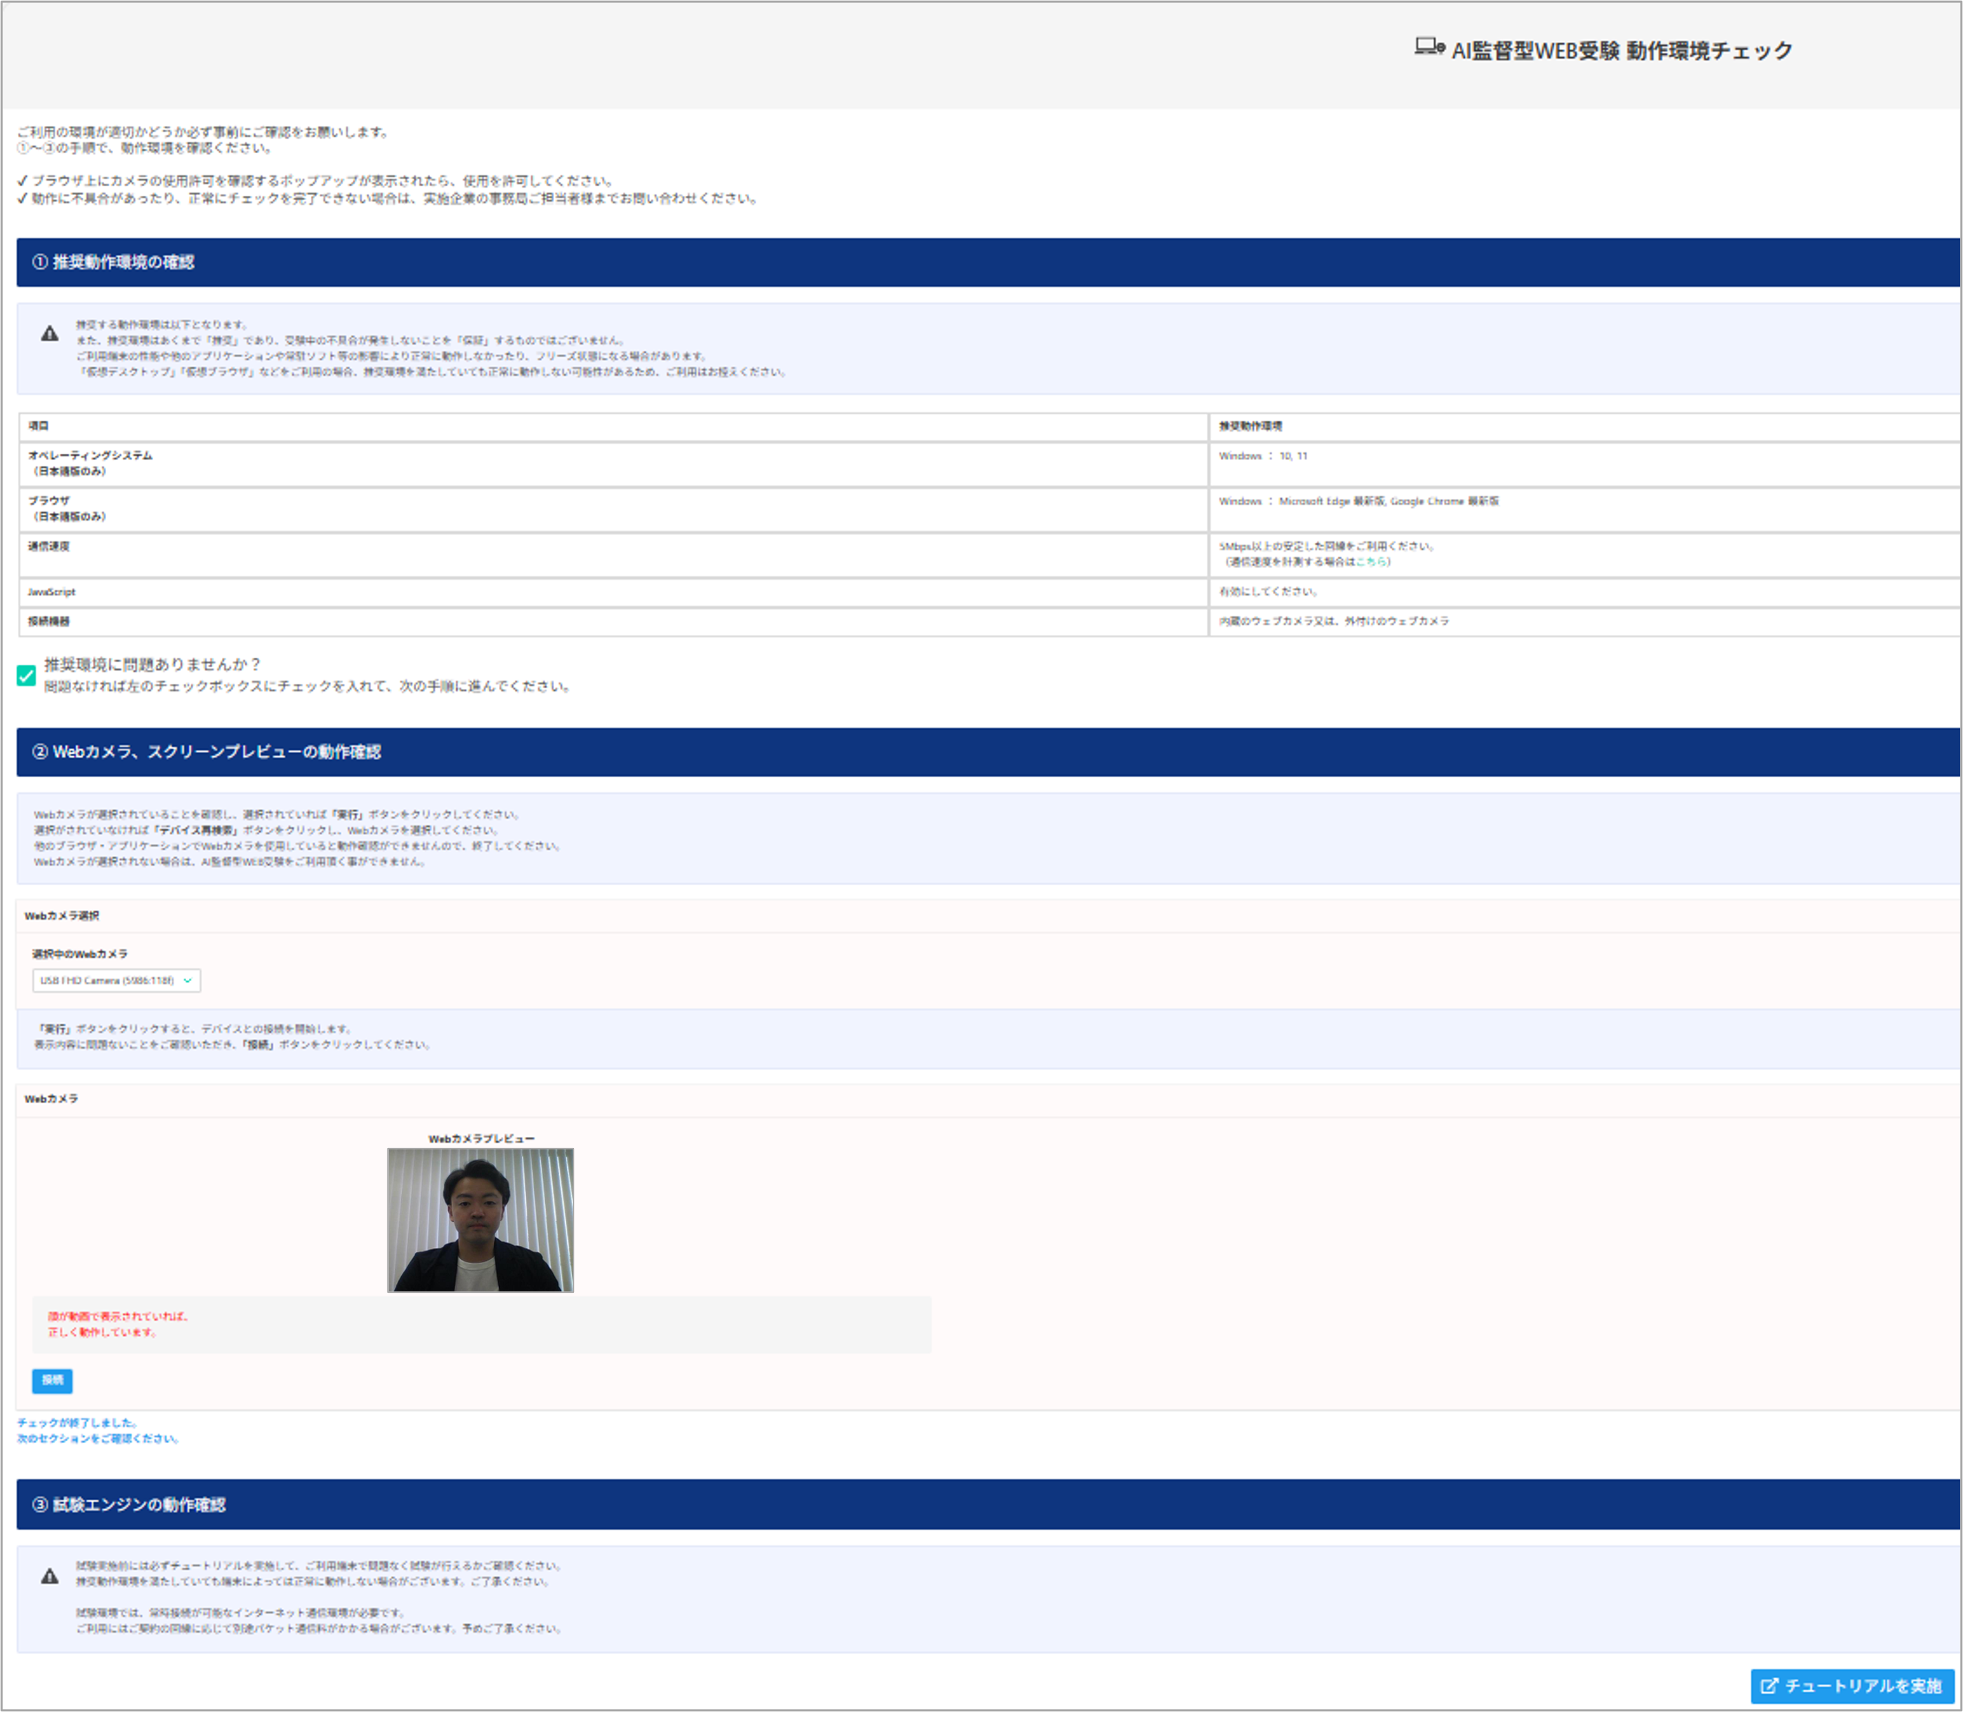
Task: Click the AI監督型WEB受験 動作環境チェック title
Action: tap(1622, 50)
